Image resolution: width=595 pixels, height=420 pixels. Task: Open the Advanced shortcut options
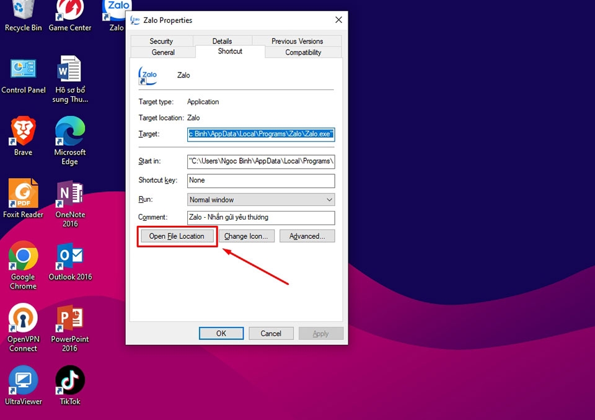307,236
